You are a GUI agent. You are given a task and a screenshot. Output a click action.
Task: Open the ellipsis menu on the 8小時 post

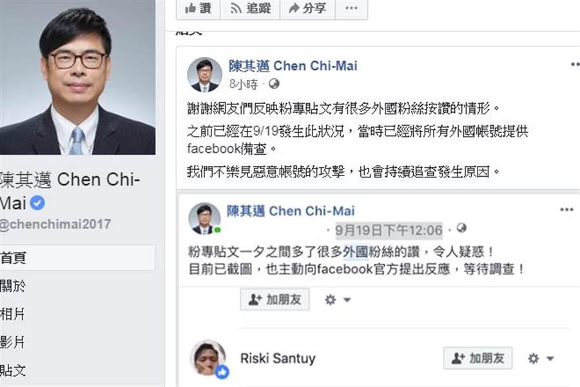coord(574,64)
